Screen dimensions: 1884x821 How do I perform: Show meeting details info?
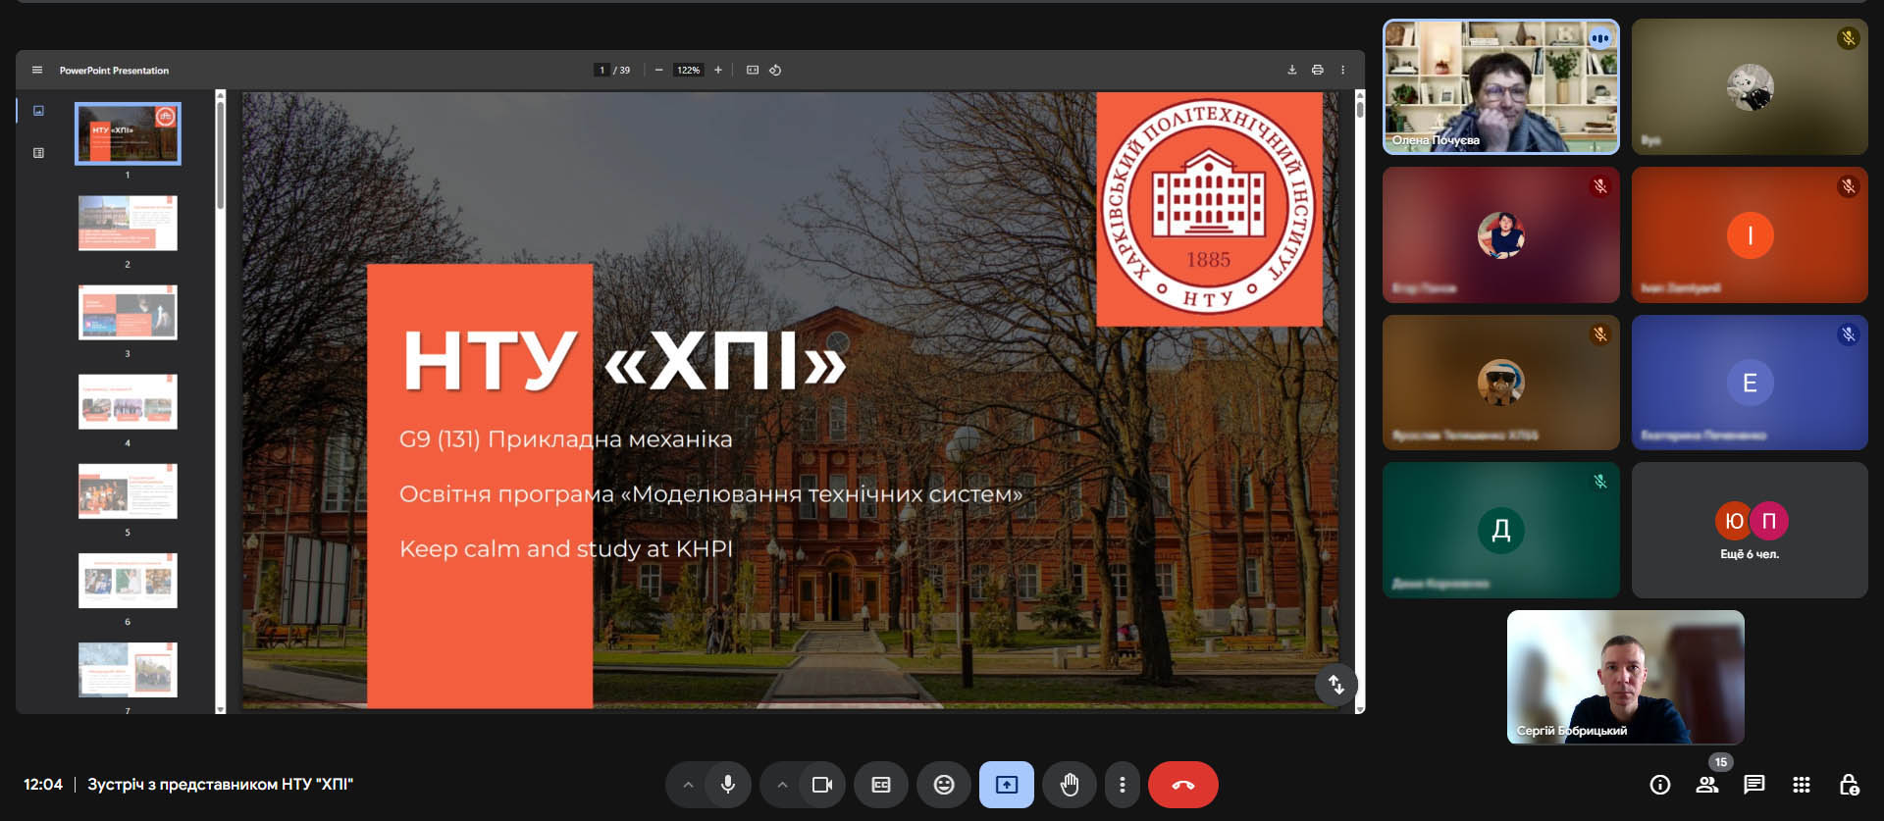[x=1660, y=785]
